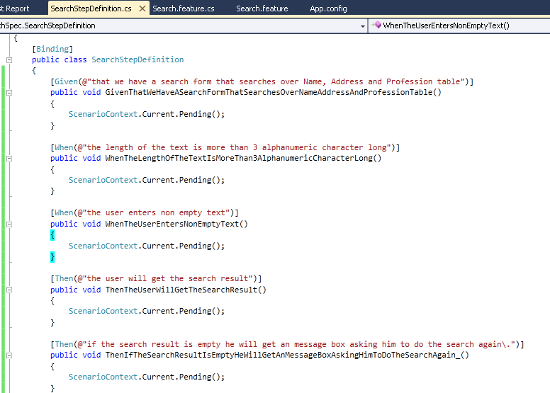Collapse the SearchStepDefinition class block
The height and width of the screenshot is (393, 550).
tap(9, 60)
